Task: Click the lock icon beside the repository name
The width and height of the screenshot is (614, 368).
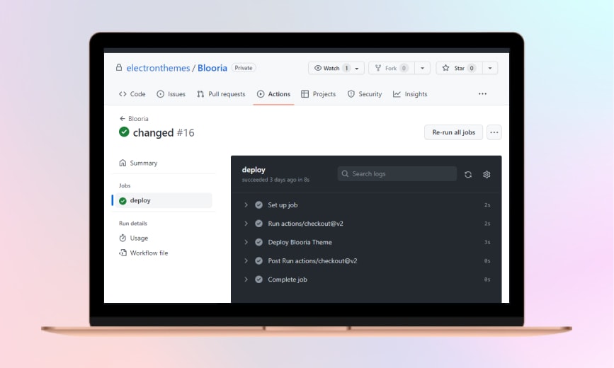Action: click(119, 67)
